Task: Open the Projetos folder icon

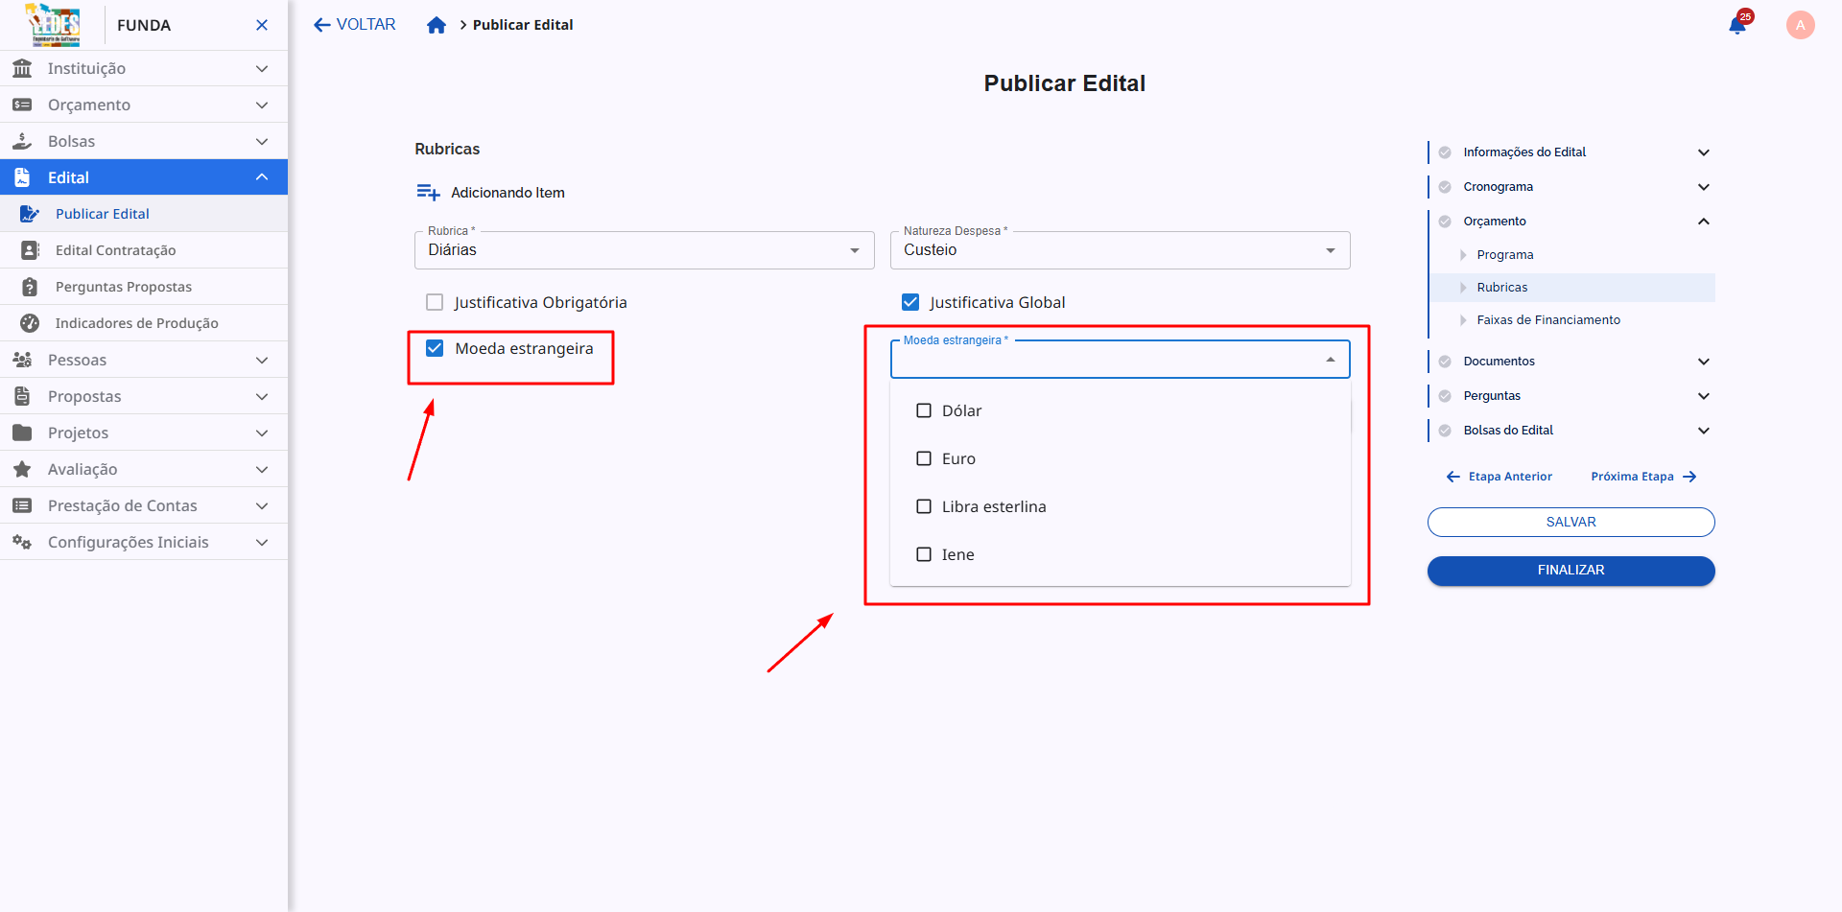Action: coord(22,433)
